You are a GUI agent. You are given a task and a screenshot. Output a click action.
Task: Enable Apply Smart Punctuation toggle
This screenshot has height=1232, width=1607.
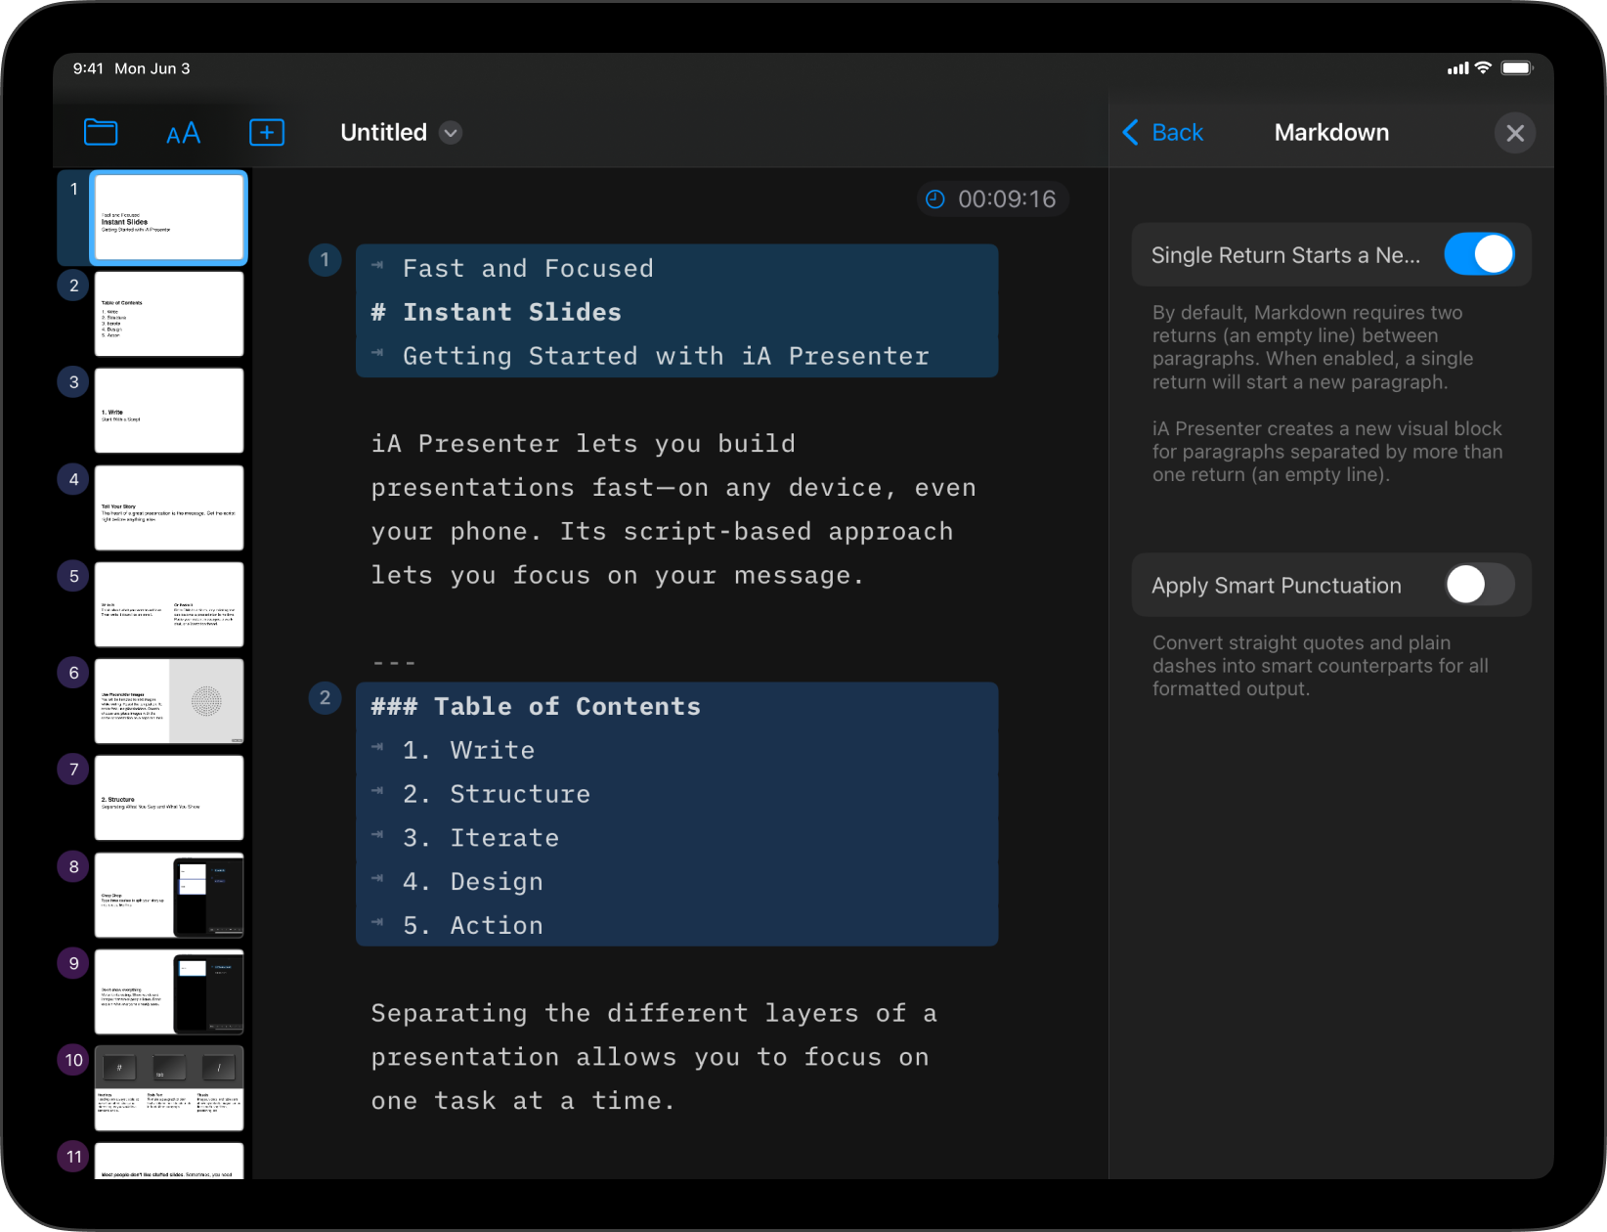coord(1479,585)
